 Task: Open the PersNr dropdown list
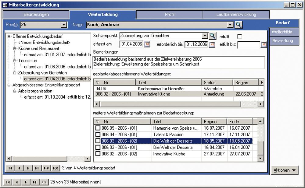(64, 25)
